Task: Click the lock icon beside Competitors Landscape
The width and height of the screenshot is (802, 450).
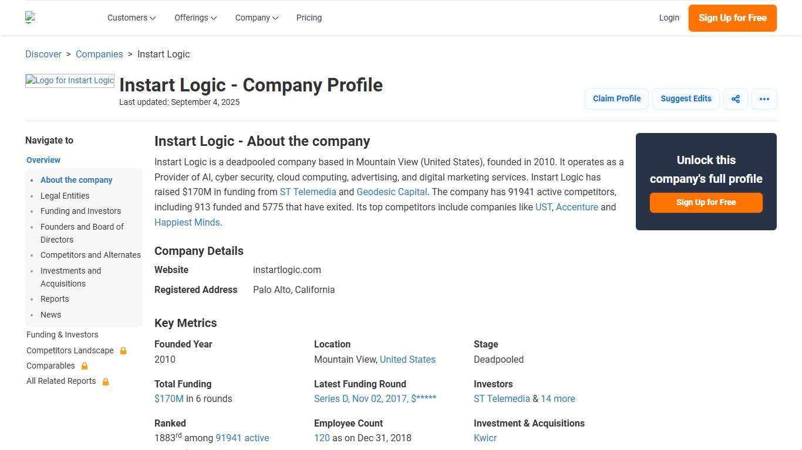Action: coord(123,350)
